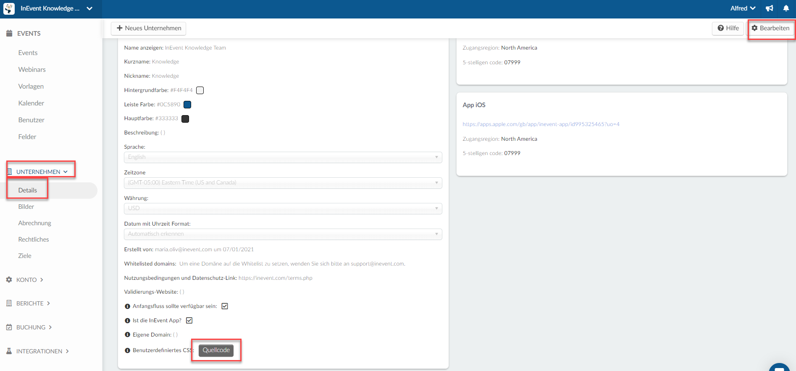
Task: Click the Buchung calendar-check icon
Action: point(9,327)
